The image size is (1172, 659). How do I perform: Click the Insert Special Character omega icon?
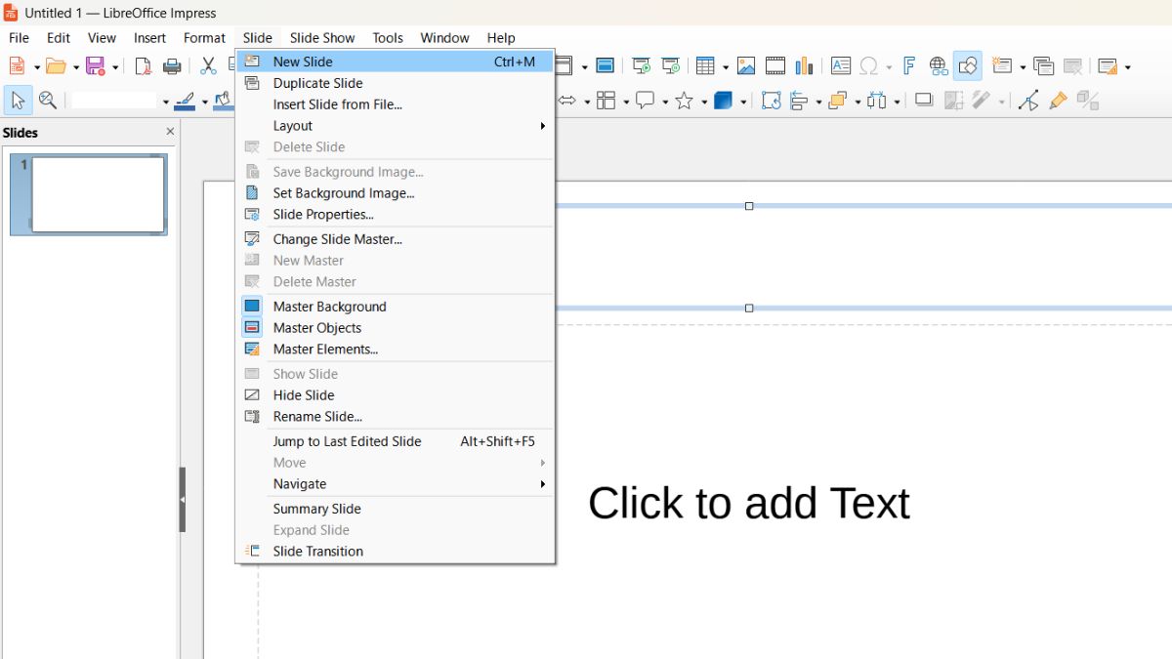[x=869, y=66]
